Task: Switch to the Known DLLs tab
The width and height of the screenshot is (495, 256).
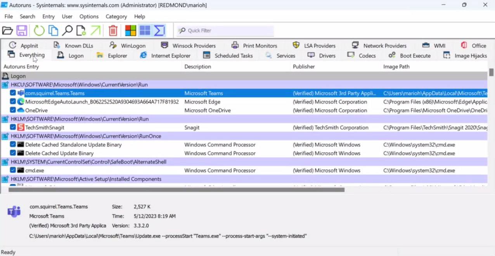Action: click(73, 45)
